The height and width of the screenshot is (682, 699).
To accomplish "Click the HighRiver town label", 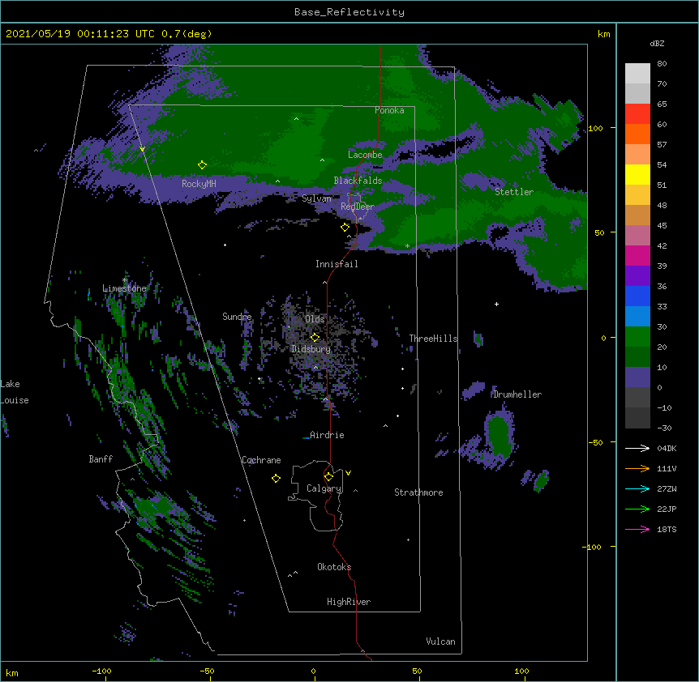I will [x=349, y=602].
